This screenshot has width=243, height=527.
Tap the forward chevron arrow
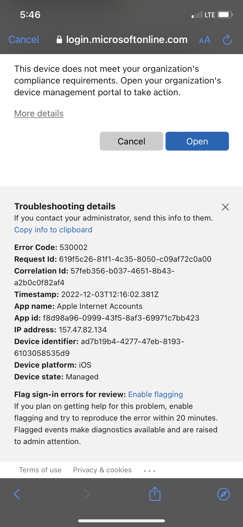(87, 494)
